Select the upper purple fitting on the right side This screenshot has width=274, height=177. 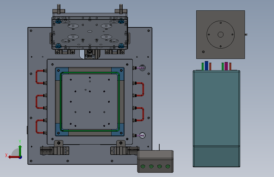[x=140, y=68]
